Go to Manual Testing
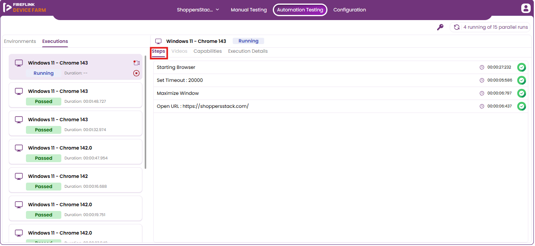This screenshot has width=535, height=246. tap(249, 10)
